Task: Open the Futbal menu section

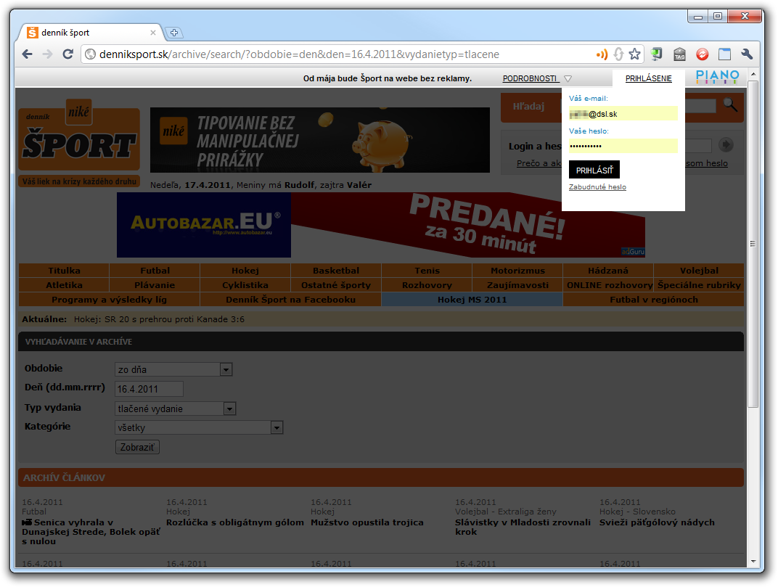Action: tap(155, 271)
